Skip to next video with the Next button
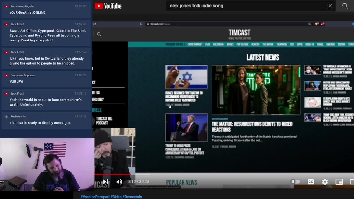Image resolution: width=354 pixels, height=199 pixels. 105,182
